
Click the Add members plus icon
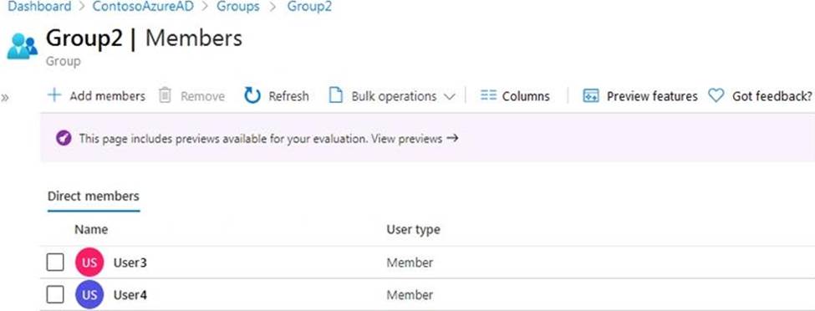point(54,95)
